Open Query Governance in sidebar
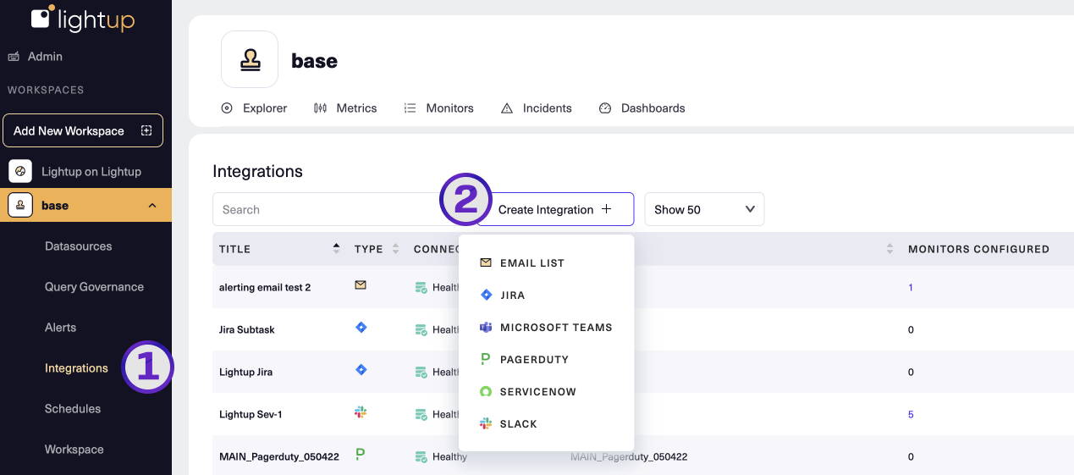This screenshot has width=1074, height=475. pyautogui.click(x=94, y=287)
